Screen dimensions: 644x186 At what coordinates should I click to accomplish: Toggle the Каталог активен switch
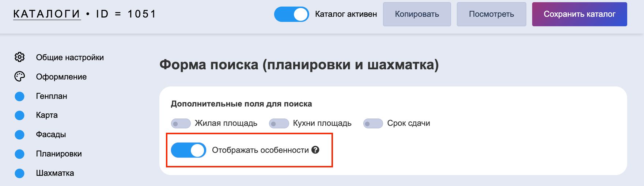tap(291, 14)
